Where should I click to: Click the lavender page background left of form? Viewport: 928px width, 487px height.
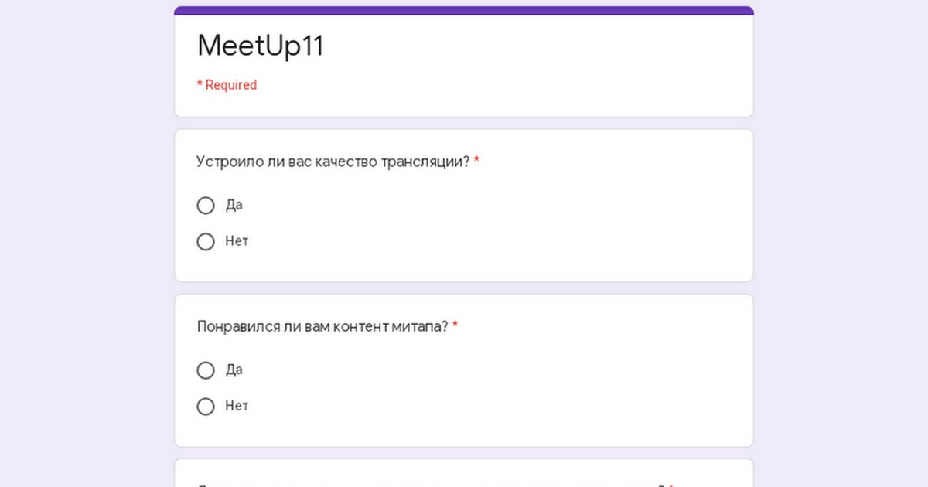tap(85, 247)
